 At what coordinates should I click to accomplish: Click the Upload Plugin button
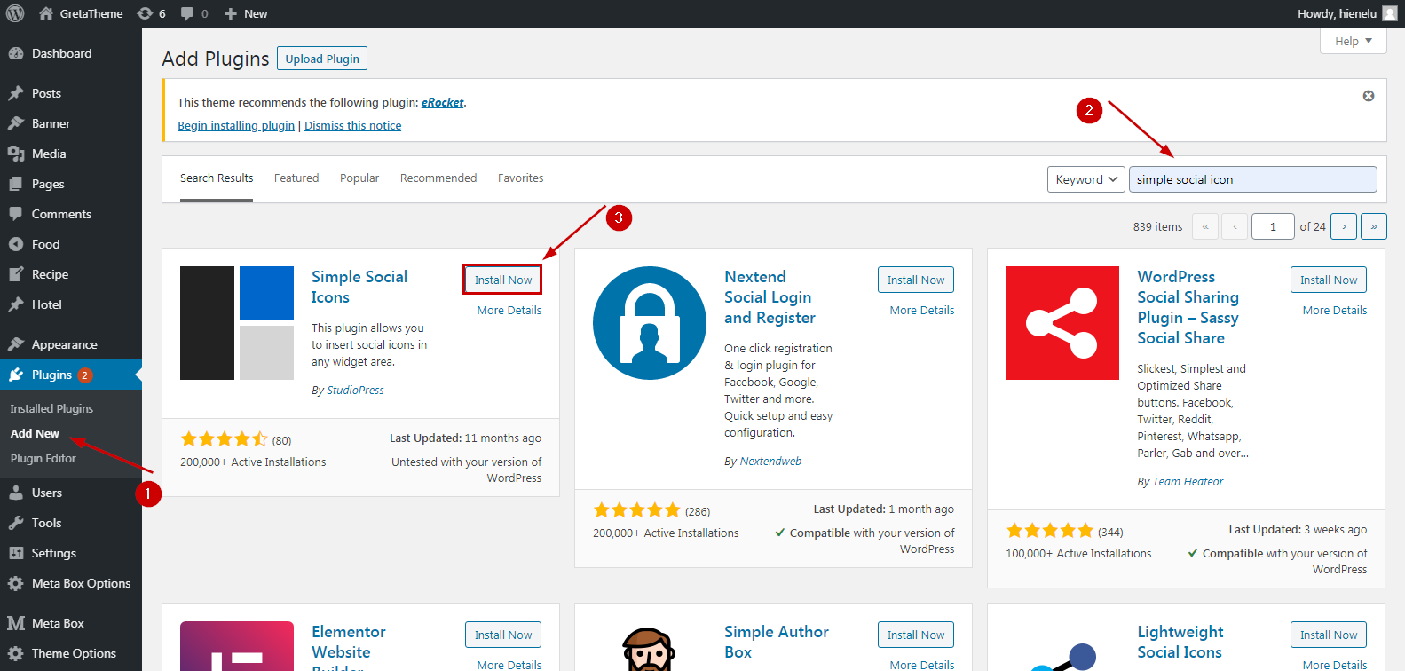322,59
